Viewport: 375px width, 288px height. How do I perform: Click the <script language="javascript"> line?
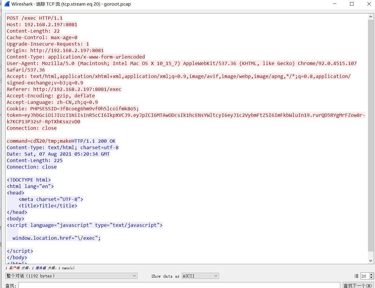point(85,225)
